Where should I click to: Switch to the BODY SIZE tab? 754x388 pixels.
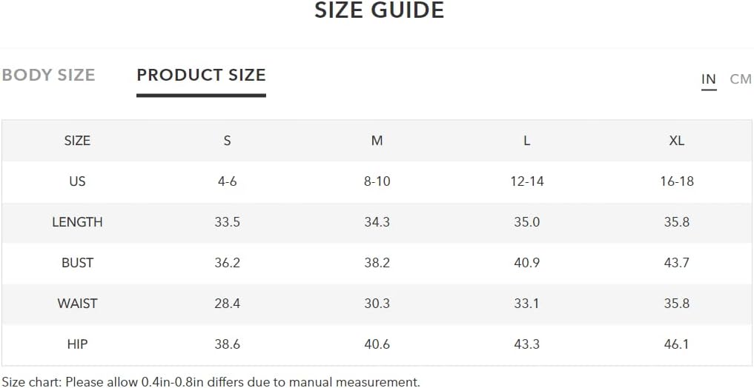click(49, 76)
